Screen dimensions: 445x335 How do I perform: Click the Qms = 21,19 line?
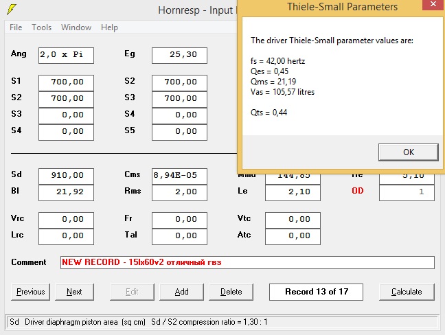click(273, 82)
